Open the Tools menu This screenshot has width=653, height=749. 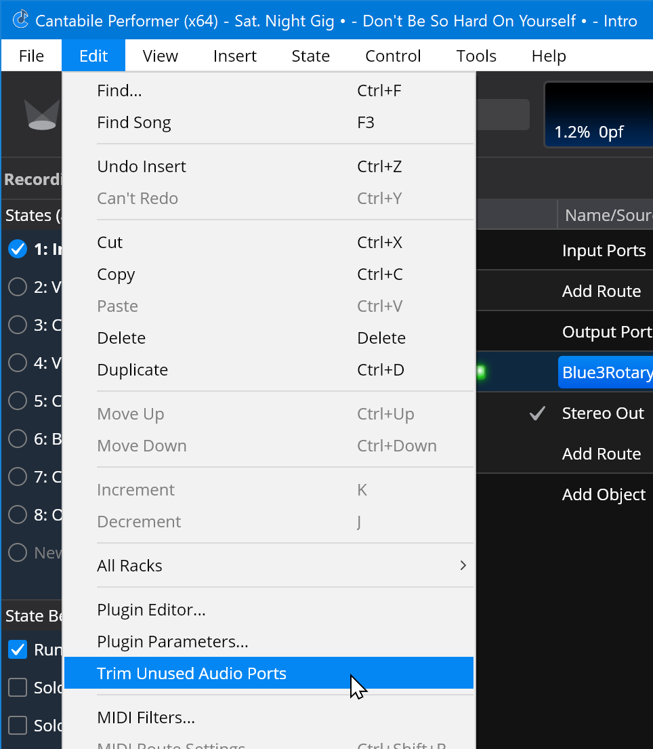[476, 56]
